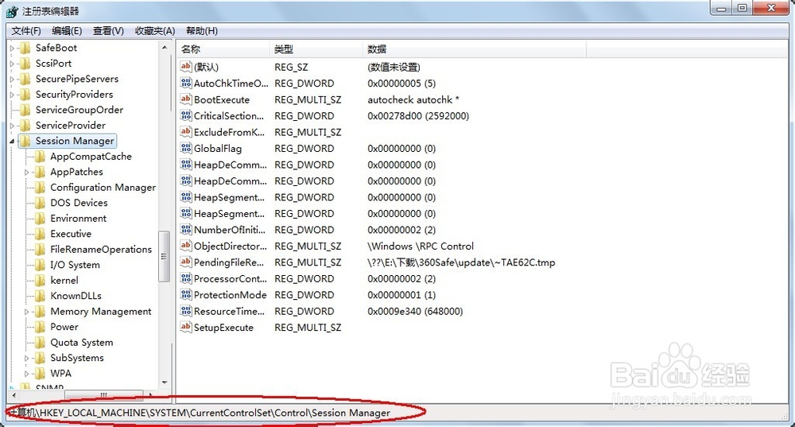Expand the AppPatches node arrow
Image resolution: width=795 pixels, height=427 pixels.
click(27, 173)
